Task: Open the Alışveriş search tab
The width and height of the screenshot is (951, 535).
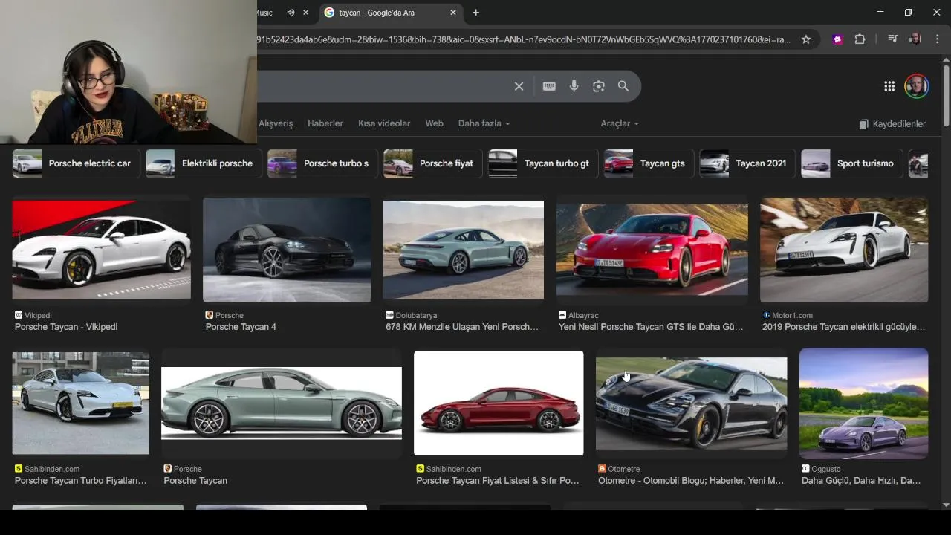Action: coord(276,123)
